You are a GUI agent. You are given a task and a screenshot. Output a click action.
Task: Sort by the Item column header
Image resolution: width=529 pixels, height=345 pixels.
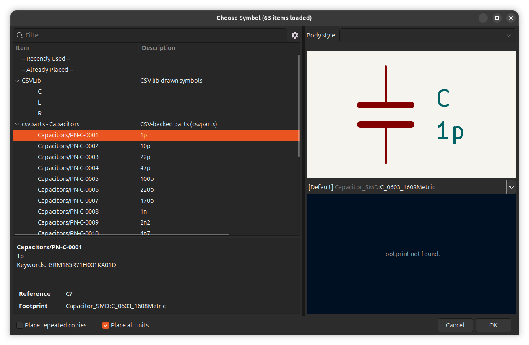[x=76, y=48]
